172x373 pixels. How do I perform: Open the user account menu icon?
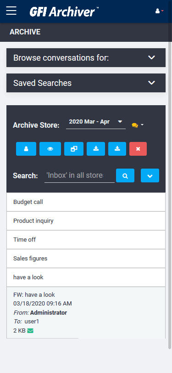tap(160, 11)
